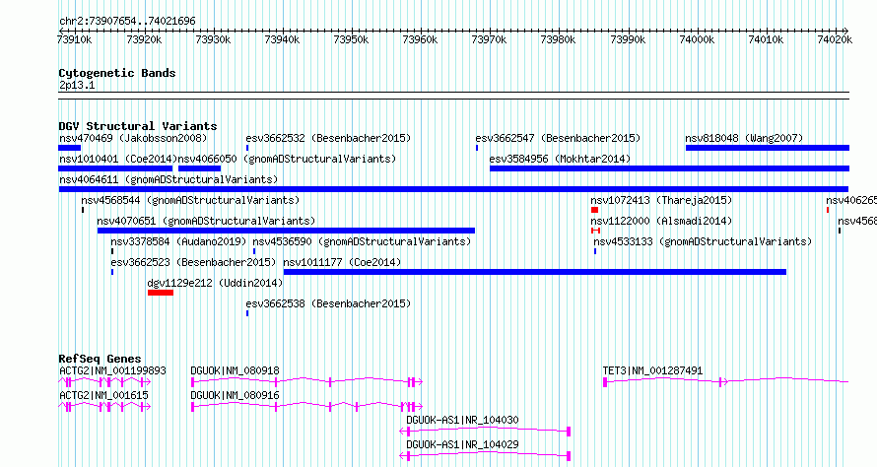Open nsv4064611 gnomAD structural variant
Viewport: 877px width, 467px height.
pos(169,179)
